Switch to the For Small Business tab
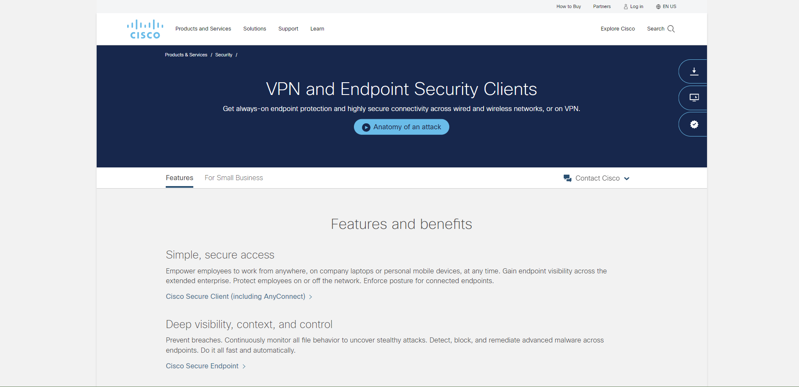The height and width of the screenshot is (387, 799). point(234,178)
